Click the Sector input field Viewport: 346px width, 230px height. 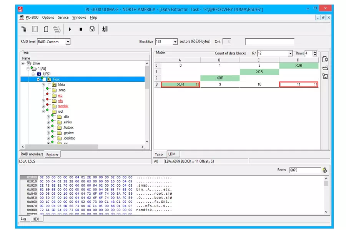[305, 170]
